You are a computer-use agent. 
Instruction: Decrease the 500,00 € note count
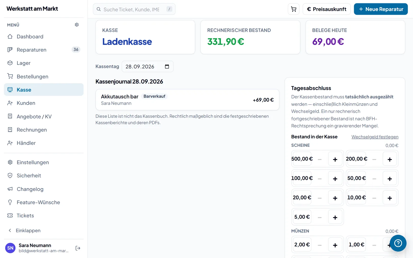pos(320,159)
